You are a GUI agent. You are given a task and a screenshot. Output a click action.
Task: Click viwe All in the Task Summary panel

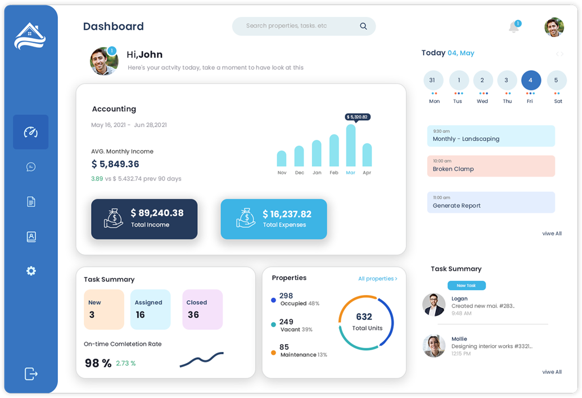[552, 372]
